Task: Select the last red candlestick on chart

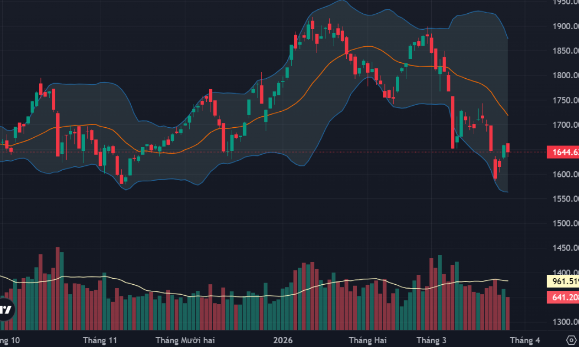Action: 508,148
